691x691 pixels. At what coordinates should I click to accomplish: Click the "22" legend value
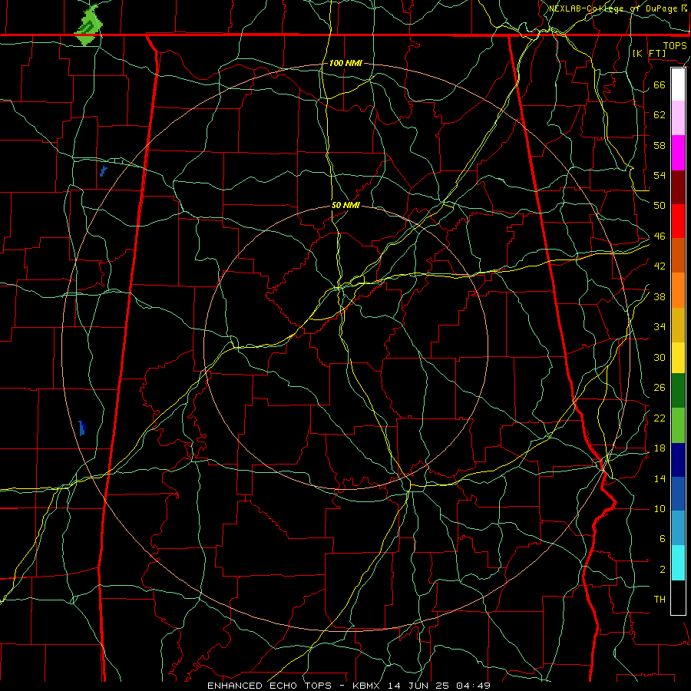660,418
